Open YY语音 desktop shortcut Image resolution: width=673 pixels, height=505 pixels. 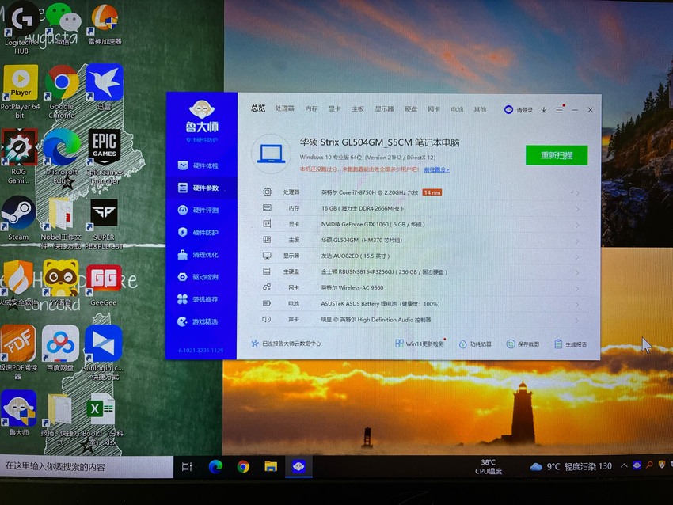coord(60,283)
